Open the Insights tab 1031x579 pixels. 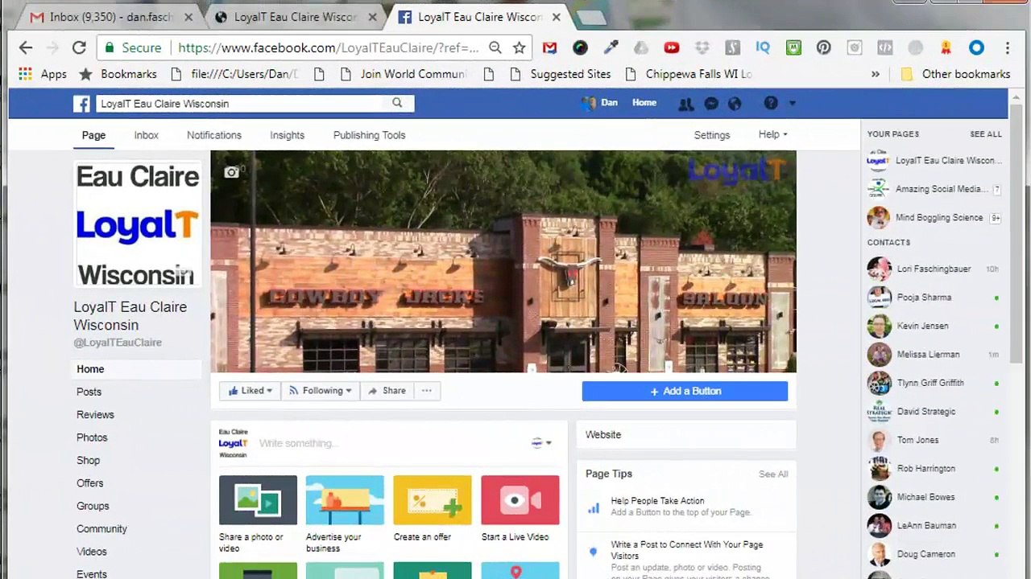click(x=287, y=135)
